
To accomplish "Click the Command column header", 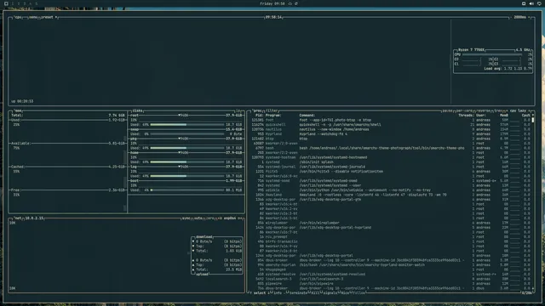I will [307, 116].
